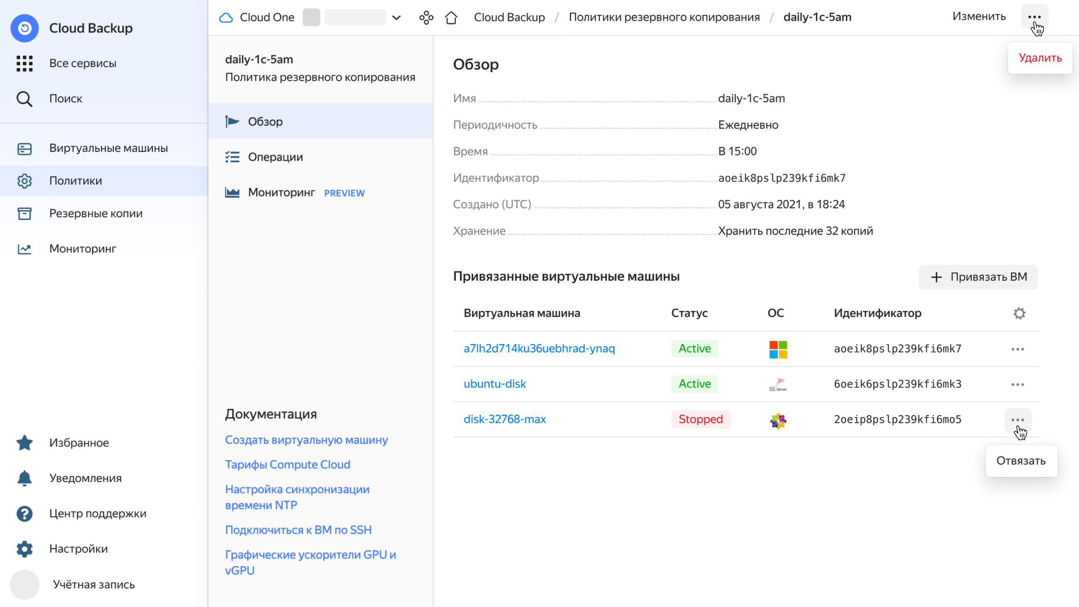Open Настройка синхронизации времени NTP link
Screen dimensions: 1079x607
pos(297,497)
